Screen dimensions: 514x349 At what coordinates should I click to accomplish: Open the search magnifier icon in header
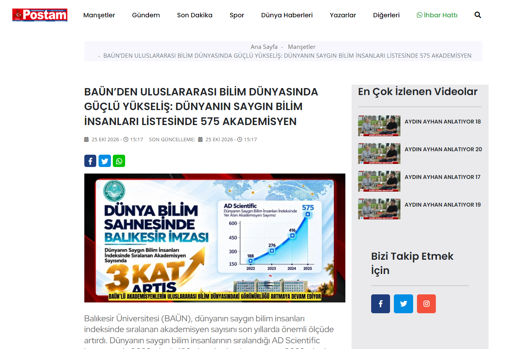(x=478, y=15)
